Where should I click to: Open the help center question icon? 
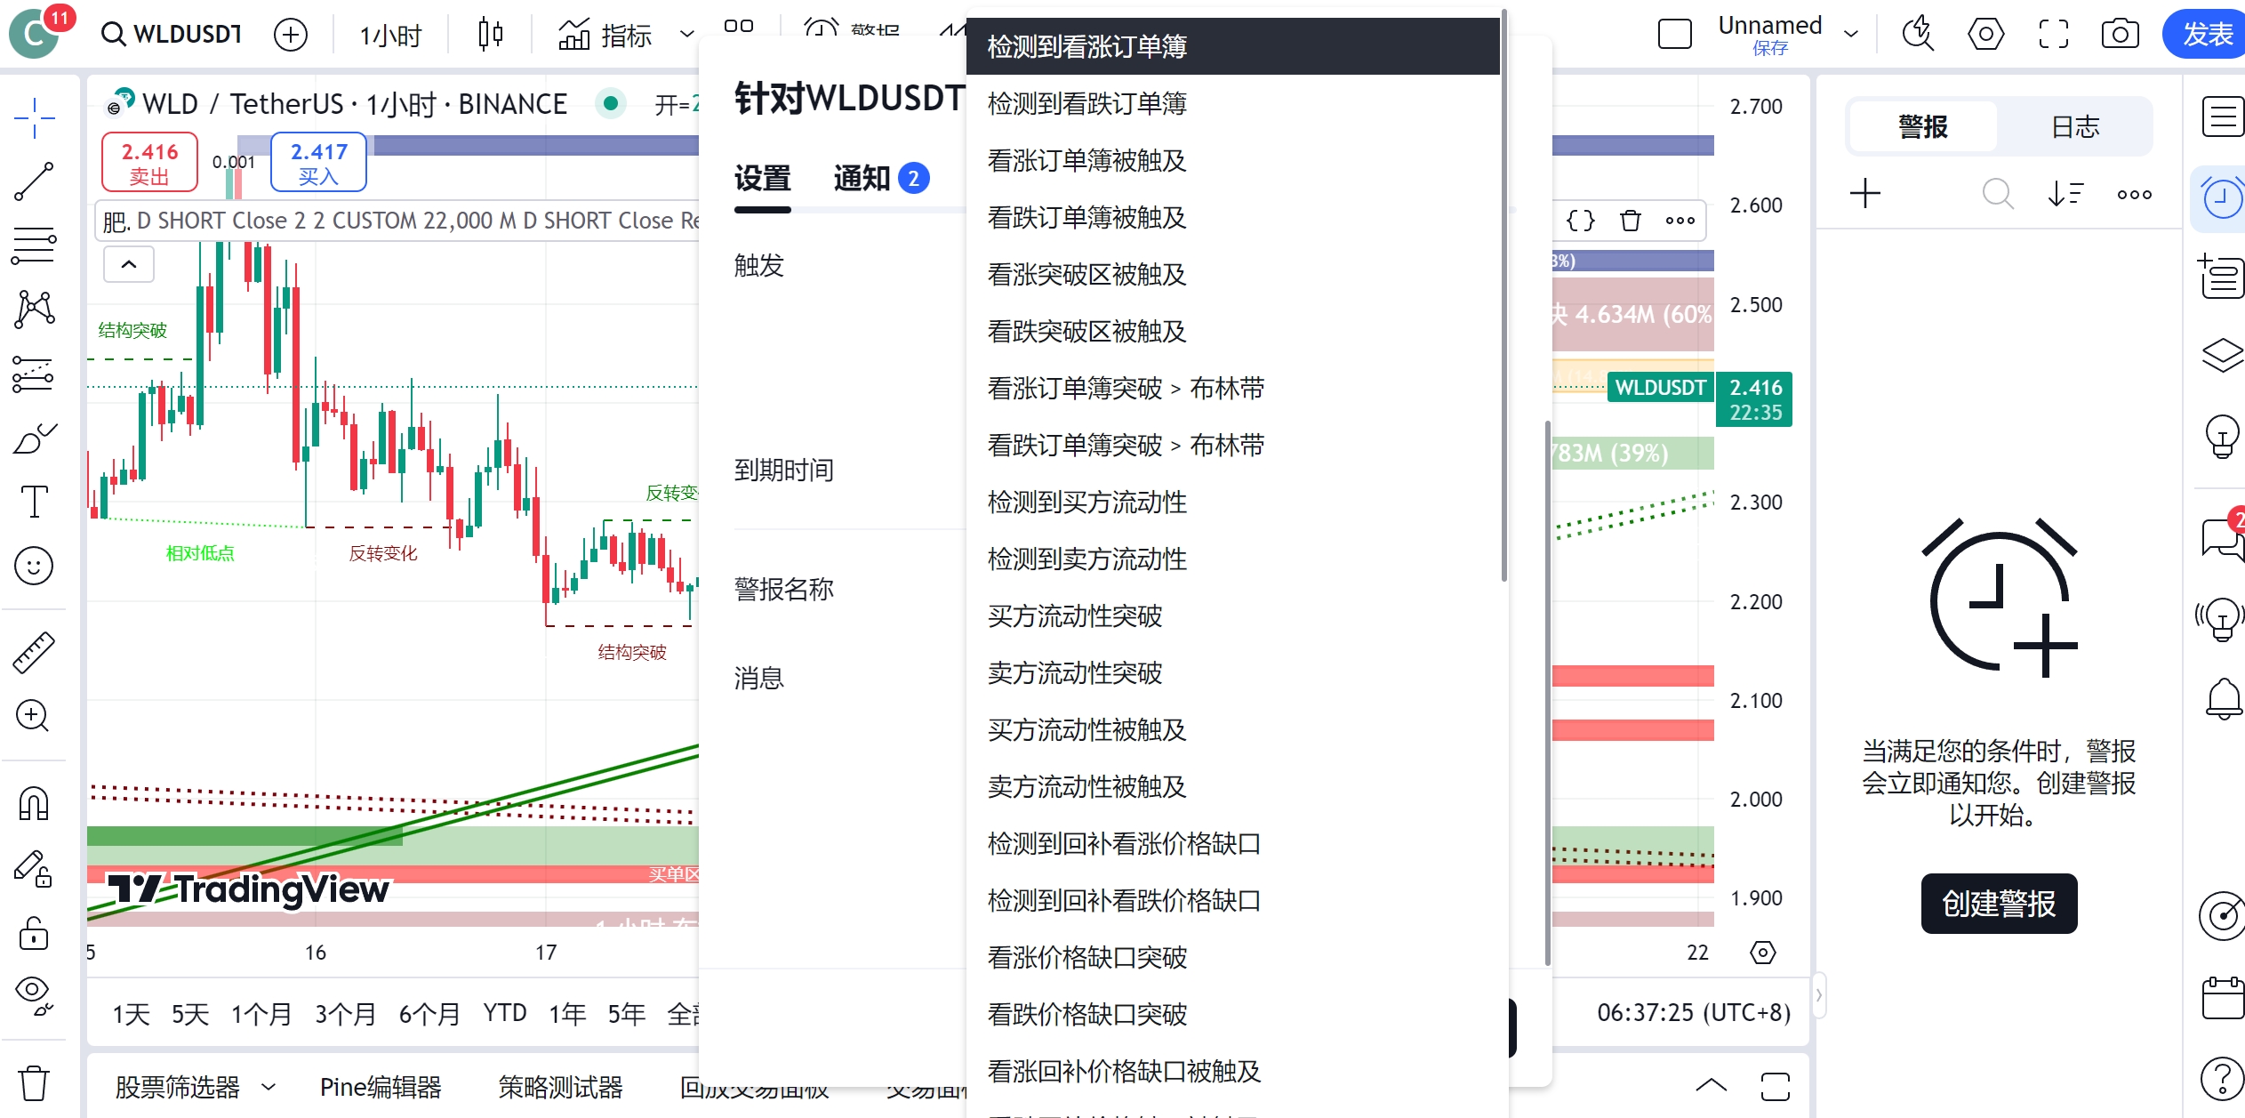click(2223, 1079)
